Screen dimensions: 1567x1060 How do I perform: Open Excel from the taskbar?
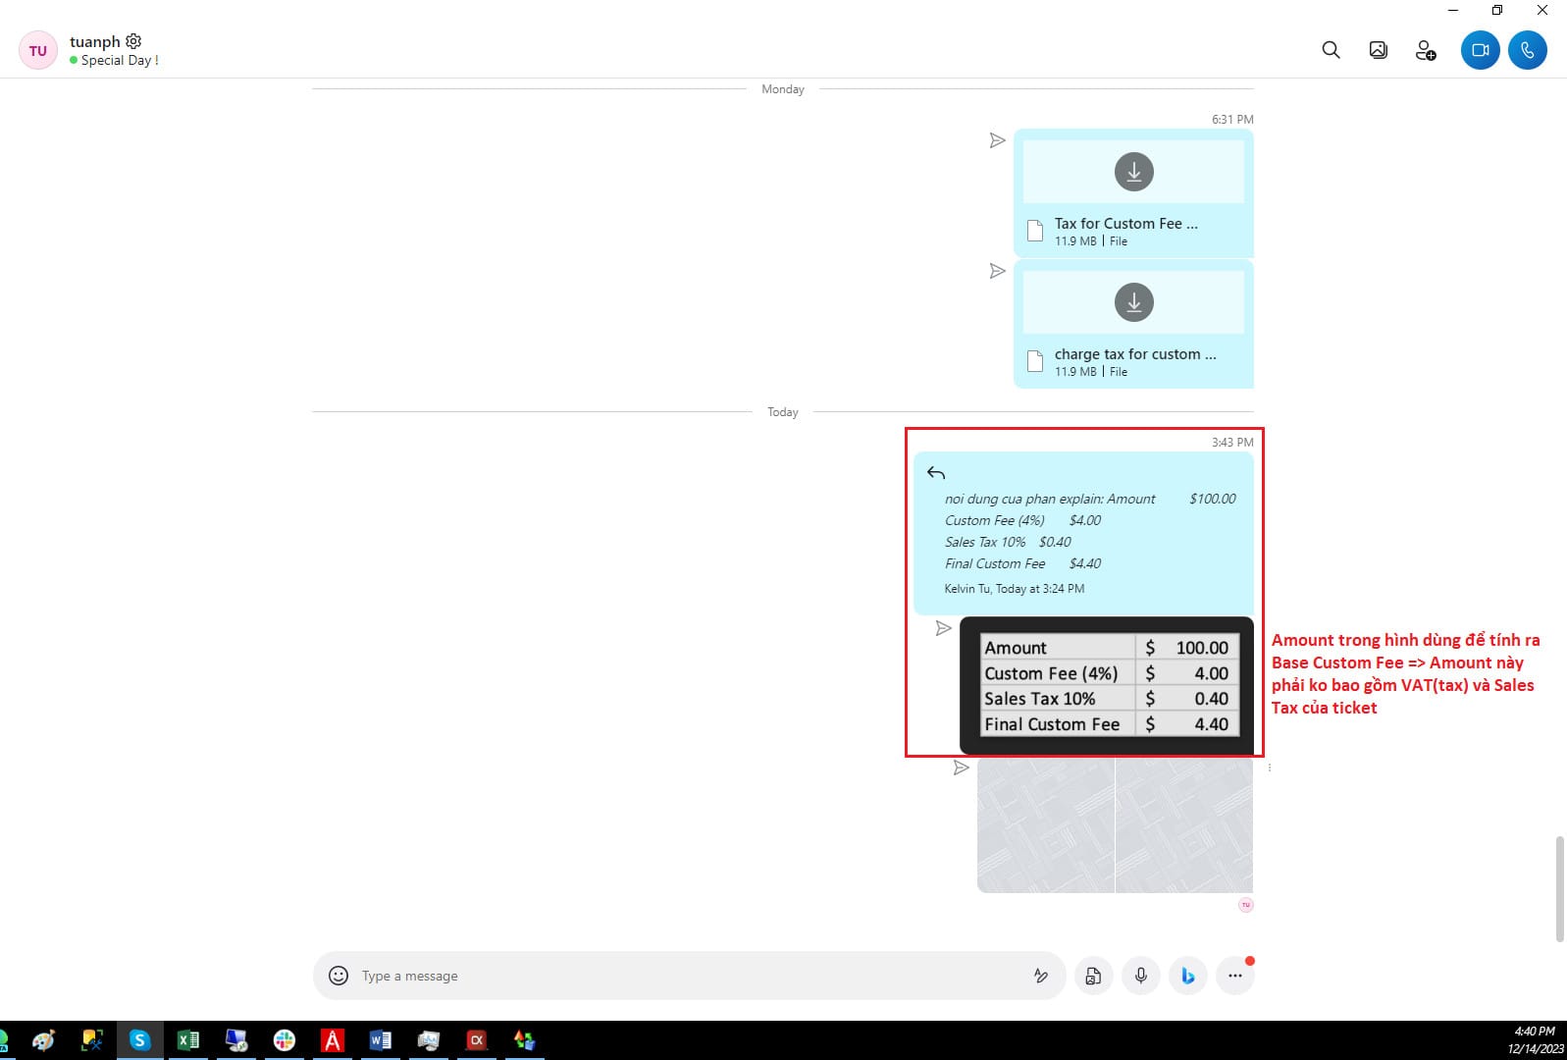click(187, 1040)
